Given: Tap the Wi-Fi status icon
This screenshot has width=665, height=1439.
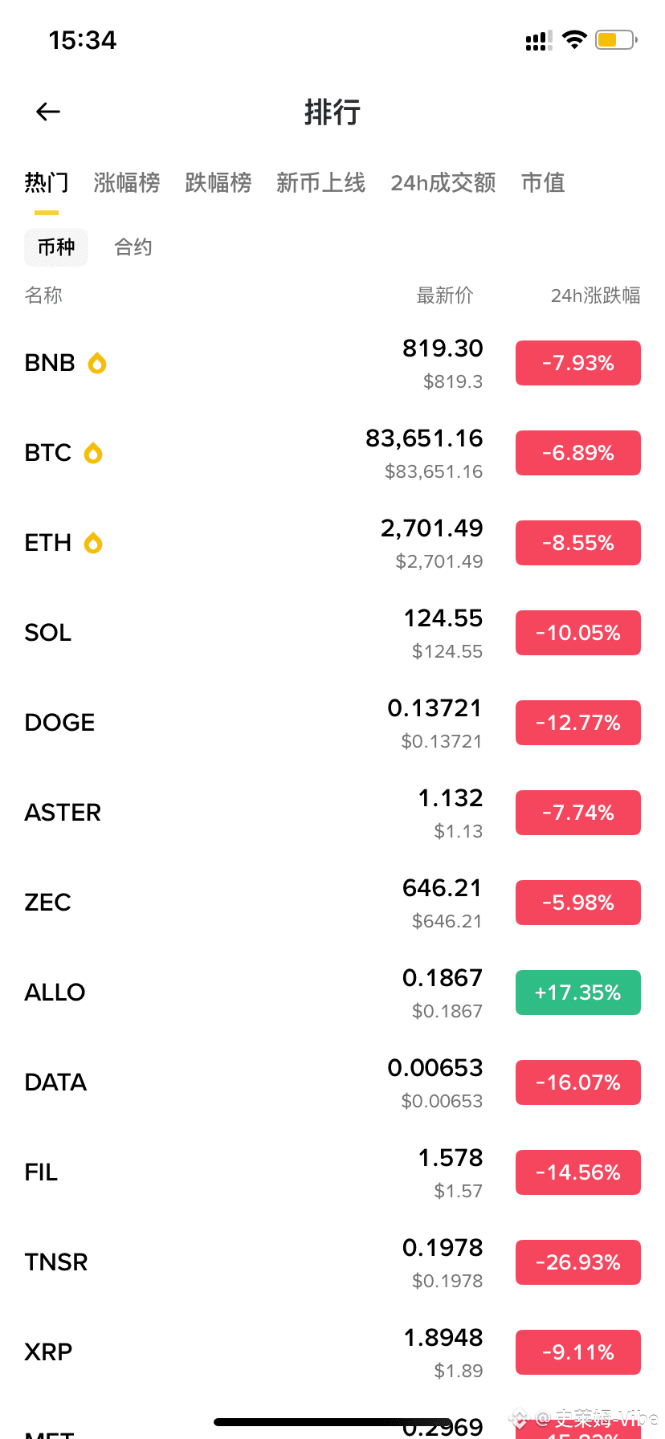Looking at the screenshot, I should [x=574, y=40].
